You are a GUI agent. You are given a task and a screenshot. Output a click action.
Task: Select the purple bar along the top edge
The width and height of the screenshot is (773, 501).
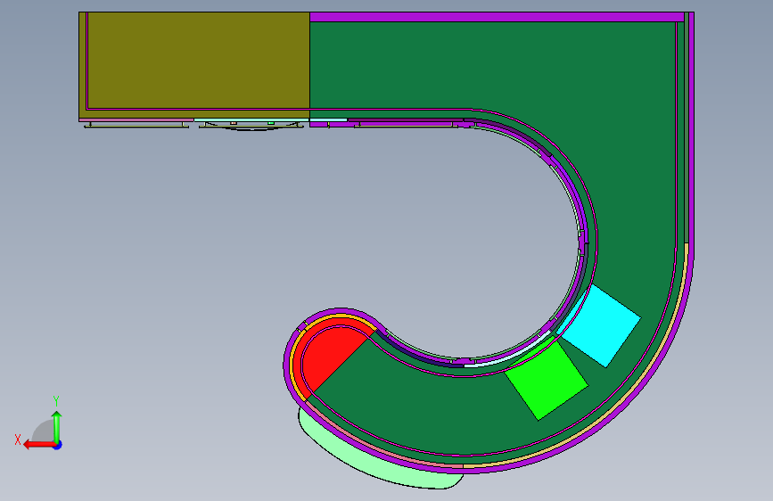[497, 17]
